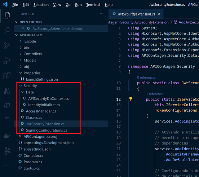This screenshot has width=199, height=177.
Task: Close the JwtSecurityExtension.cs tab
Action: 159,14
